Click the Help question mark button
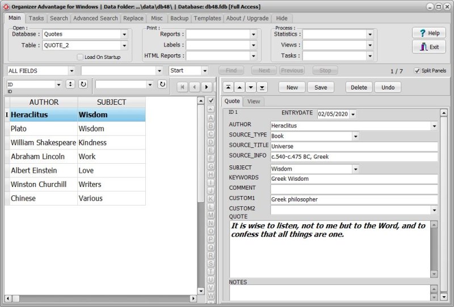Image resolution: width=454 pixels, height=307 pixels. click(x=429, y=33)
